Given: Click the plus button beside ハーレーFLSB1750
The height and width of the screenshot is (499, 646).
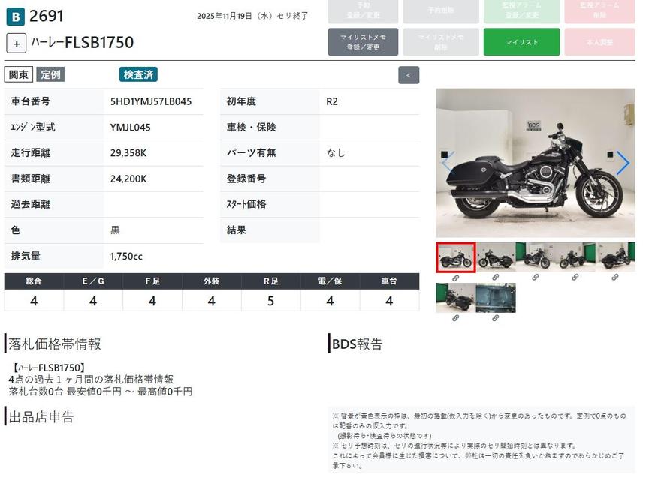Looking at the screenshot, I should point(17,43).
